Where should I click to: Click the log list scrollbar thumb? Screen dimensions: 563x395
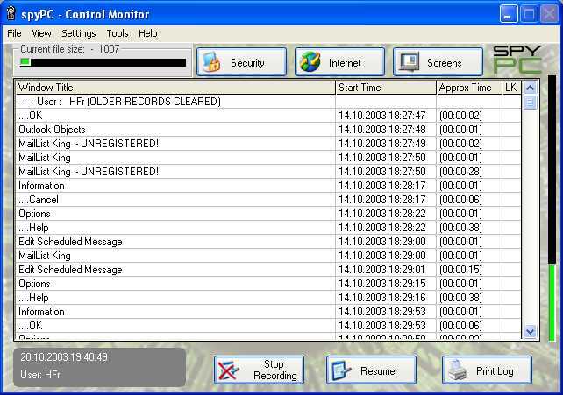tap(530, 102)
